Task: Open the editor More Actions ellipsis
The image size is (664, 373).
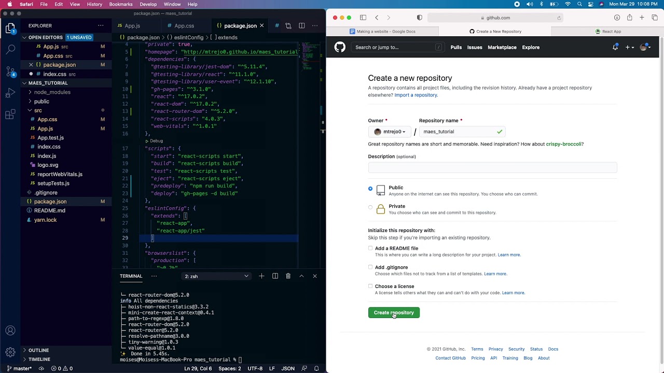Action: coord(315,25)
